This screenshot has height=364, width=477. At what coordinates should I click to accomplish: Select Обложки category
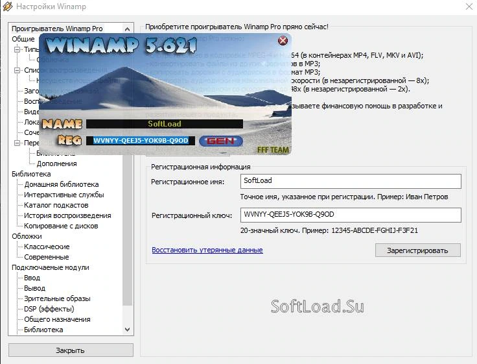(x=27, y=236)
